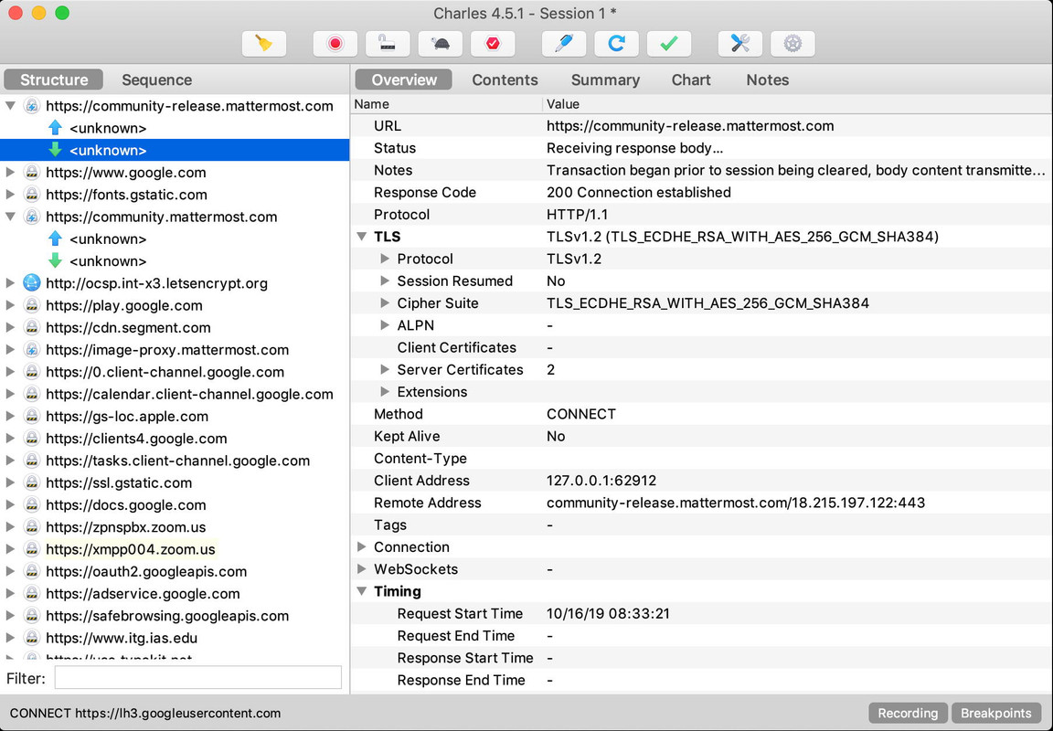
Task: Expand ocsp.int-x3.letsencrypt.org host node
Action: pos(11,283)
